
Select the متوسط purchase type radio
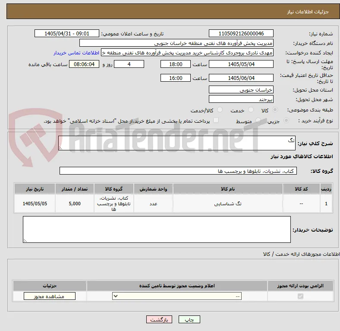click(258, 120)
